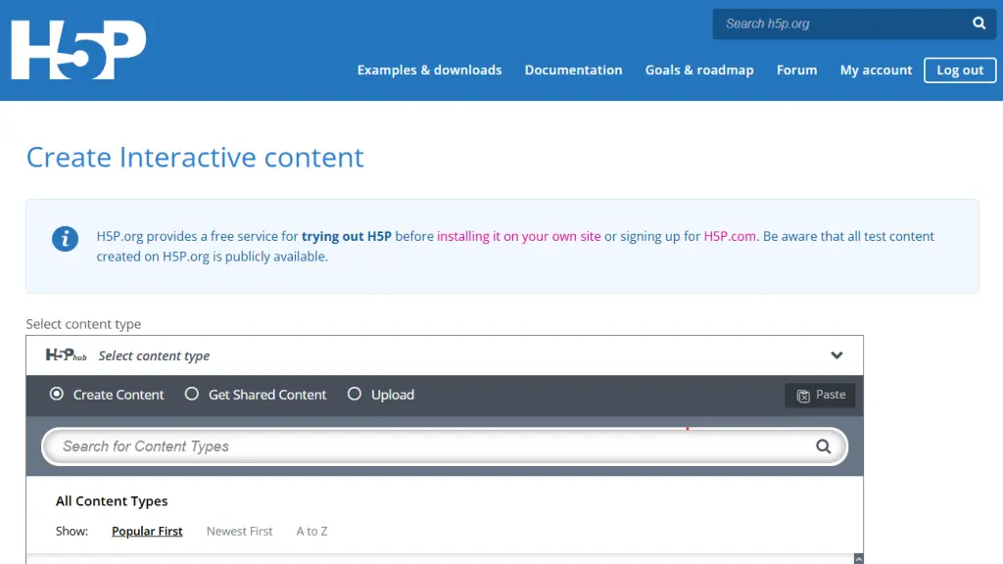Screen dimensions: 1003x564
Task: Open the H5P.com link
Action: 730,236
